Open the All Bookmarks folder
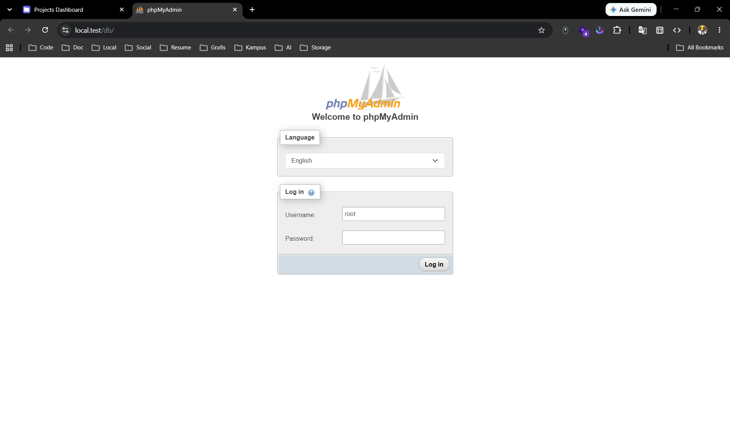Viewport: 730px width, 432px height. tap(700, 48)
